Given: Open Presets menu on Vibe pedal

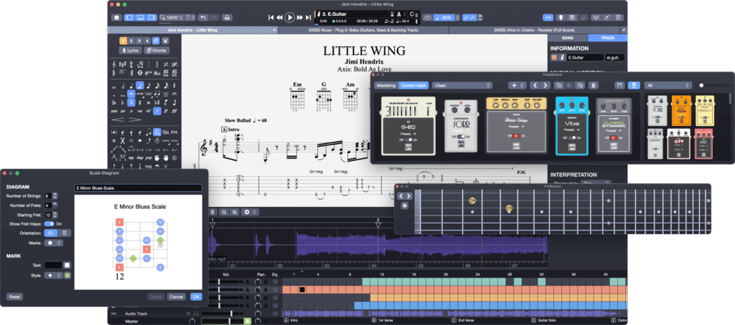Looking at the screenshot, I should [571, 130].
